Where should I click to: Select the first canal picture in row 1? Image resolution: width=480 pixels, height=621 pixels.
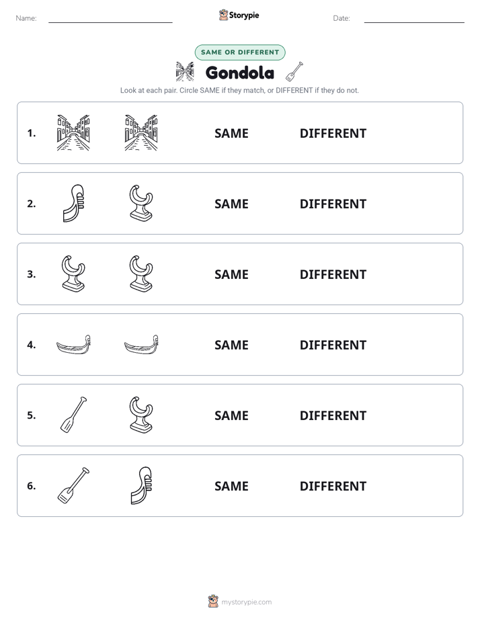(x=73, y=132)
